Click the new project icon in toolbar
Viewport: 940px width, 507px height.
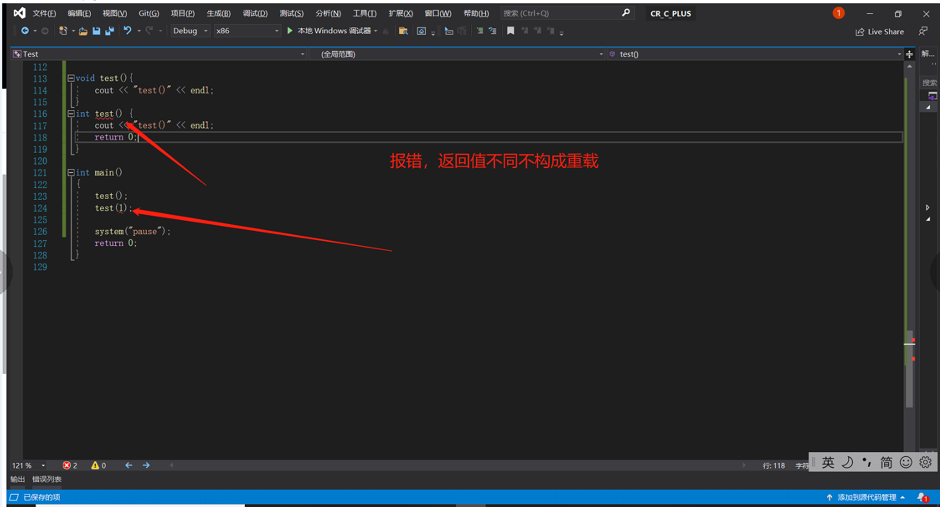pyautogui.click(x=63, y=31)
